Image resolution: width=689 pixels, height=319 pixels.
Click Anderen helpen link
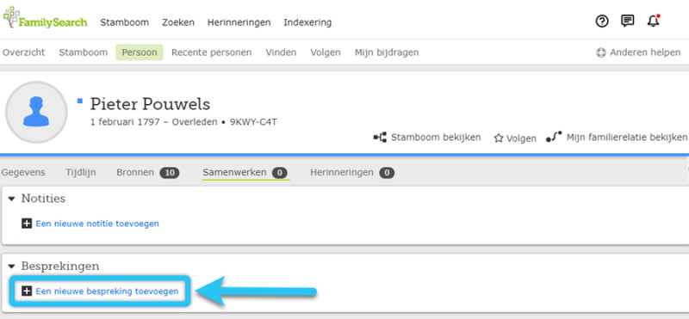[x=645, y=52]
